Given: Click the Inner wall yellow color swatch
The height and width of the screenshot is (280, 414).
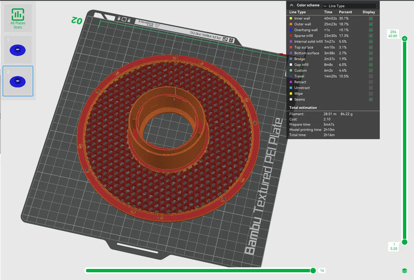Looking at the screenshot, I should [x=290, y=18].
